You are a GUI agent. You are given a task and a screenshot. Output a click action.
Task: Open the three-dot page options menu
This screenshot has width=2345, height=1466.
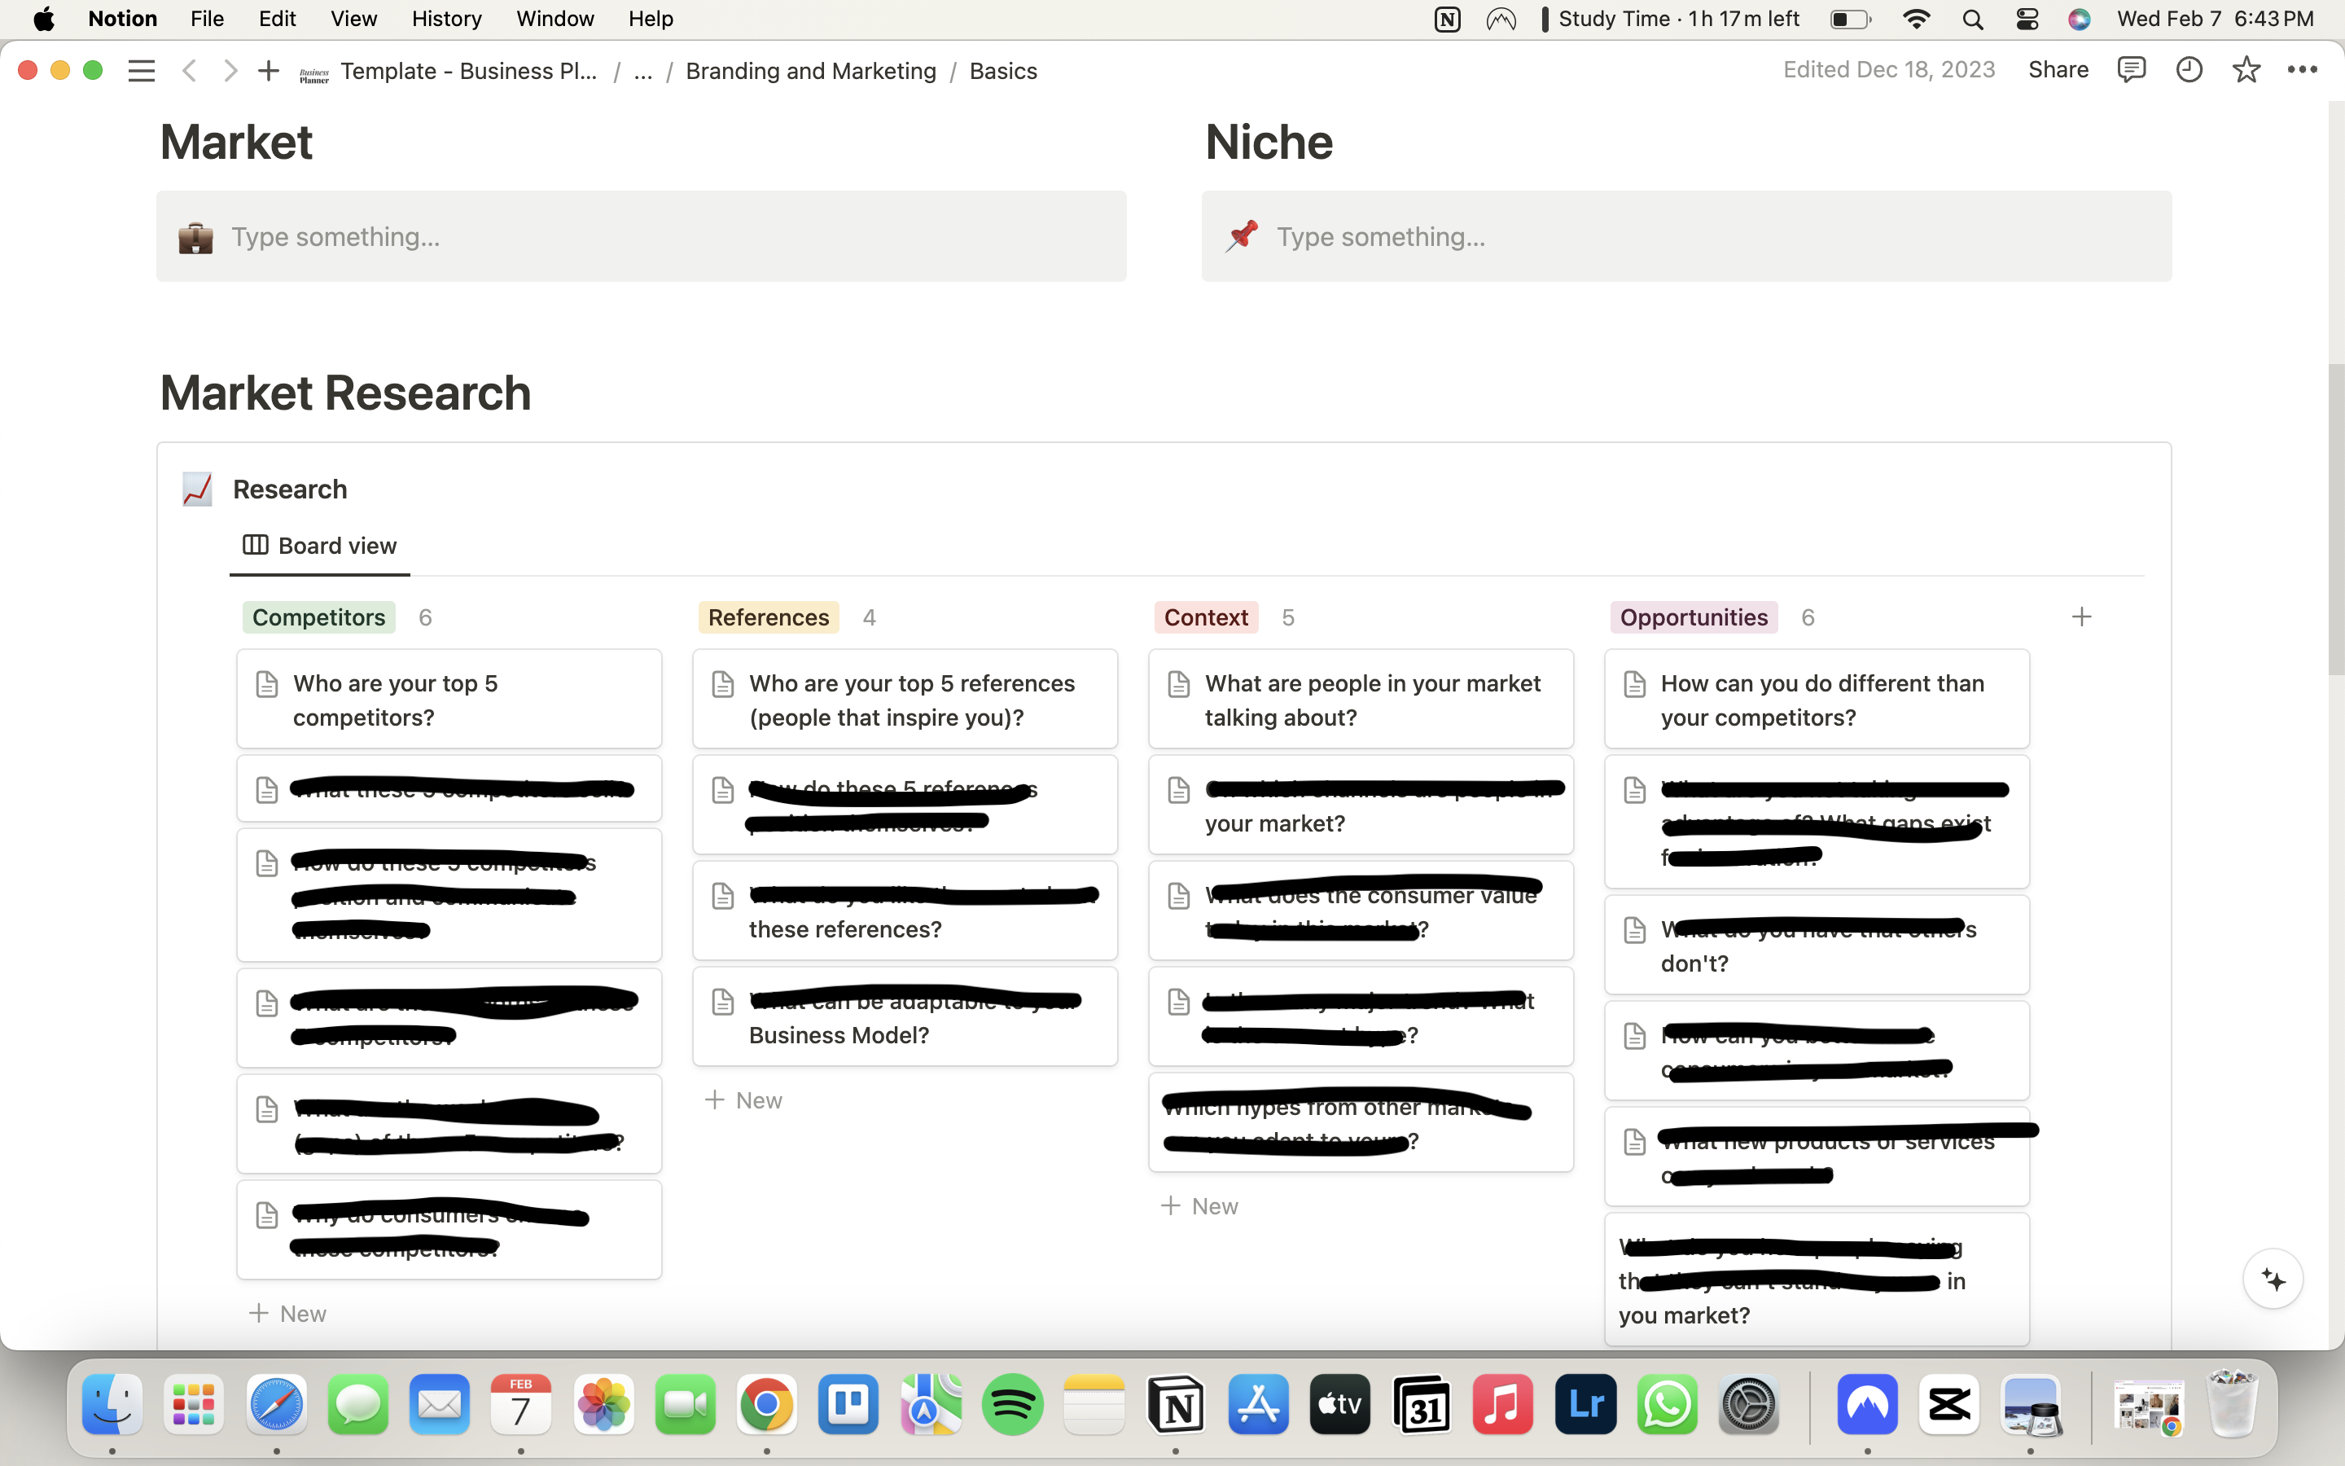point(2303,70)
